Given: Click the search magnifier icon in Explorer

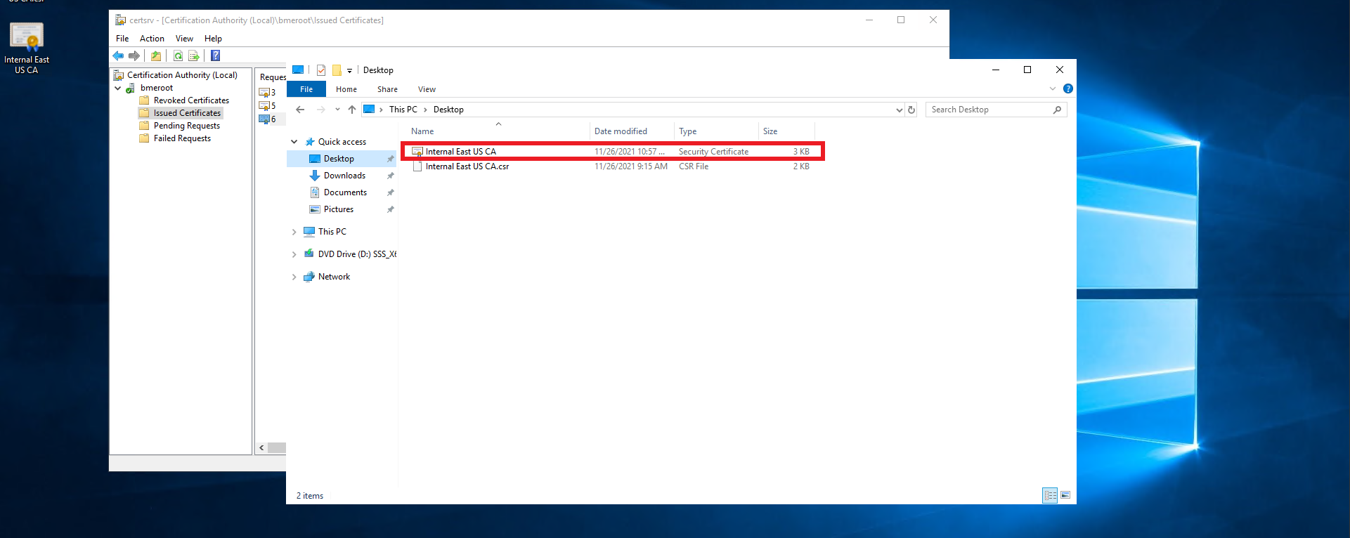Looking at the screenshot, I should (x=1057, y=110).
